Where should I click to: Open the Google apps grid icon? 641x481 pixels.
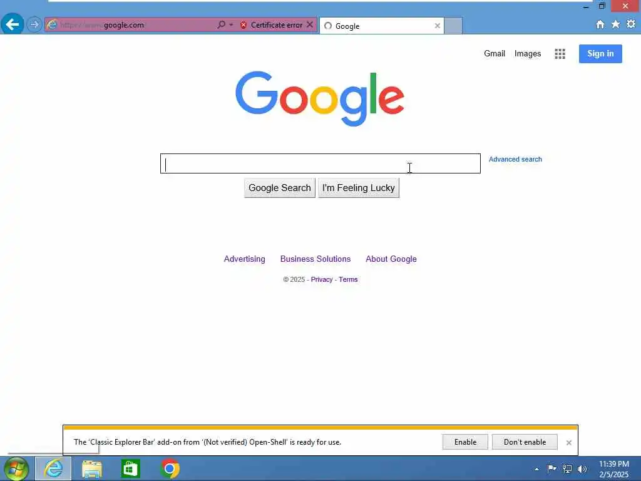[x=560, y=54]
